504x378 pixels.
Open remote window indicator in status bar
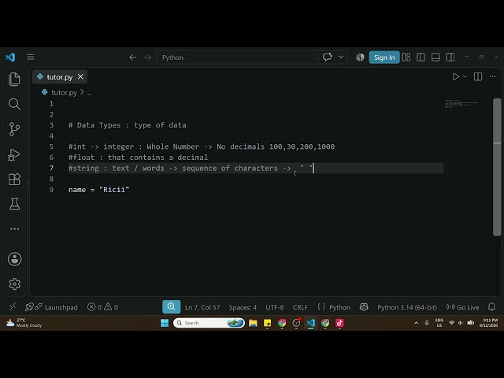coord(13,307)
